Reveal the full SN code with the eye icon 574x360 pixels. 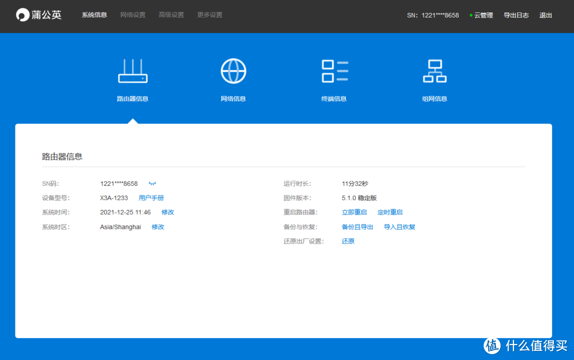[153, 183]
